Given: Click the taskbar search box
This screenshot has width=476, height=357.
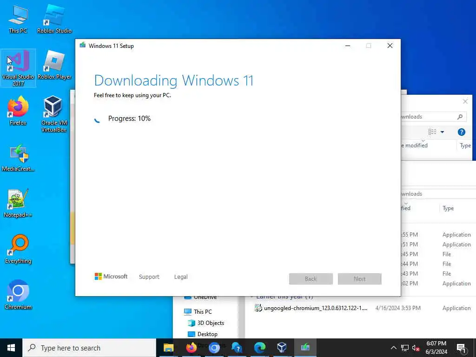Looking at the screenshot, I should [89, 348].
